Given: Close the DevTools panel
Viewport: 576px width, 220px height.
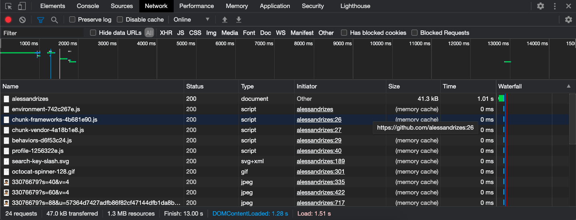Looking at the screenshot, I should coord(568,6).
